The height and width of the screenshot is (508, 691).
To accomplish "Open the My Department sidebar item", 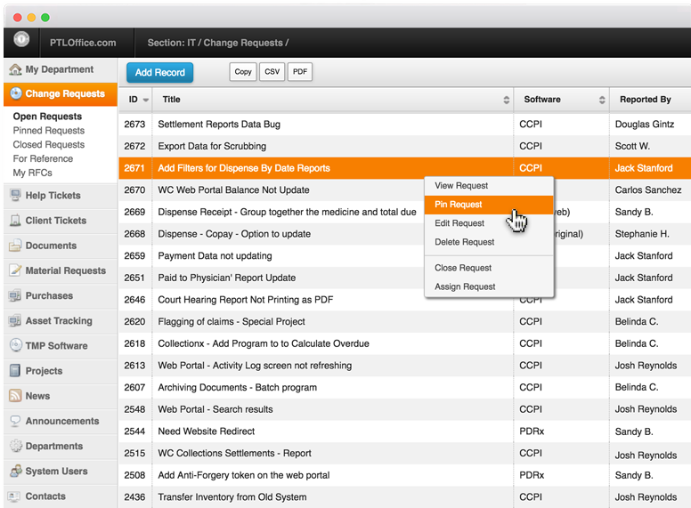I will pos(61,69).
